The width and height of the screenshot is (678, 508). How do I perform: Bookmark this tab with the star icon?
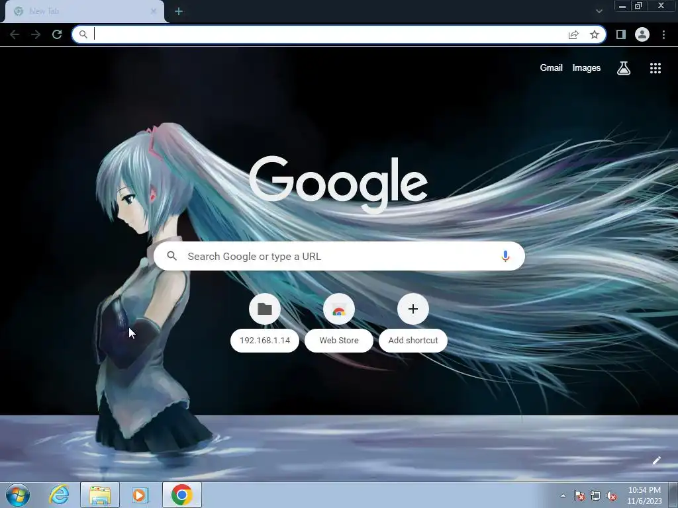[x=595, y=34]
